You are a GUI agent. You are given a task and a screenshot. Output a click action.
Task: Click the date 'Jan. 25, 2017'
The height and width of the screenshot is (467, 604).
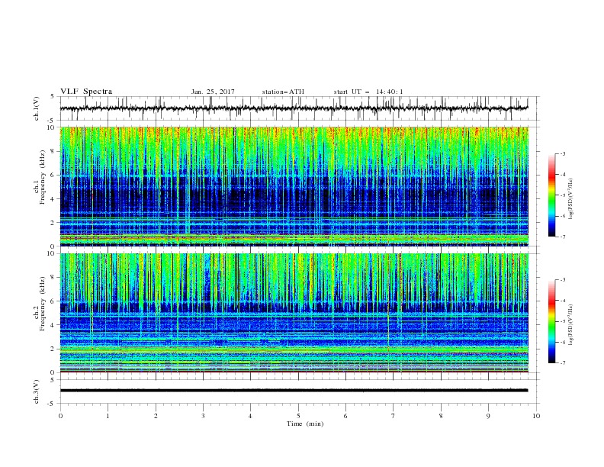[x=213, y=92]
